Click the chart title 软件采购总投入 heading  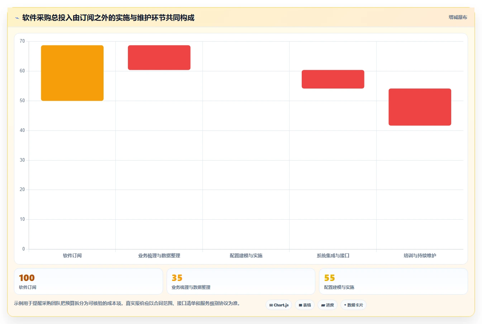[x=108, y=18]
